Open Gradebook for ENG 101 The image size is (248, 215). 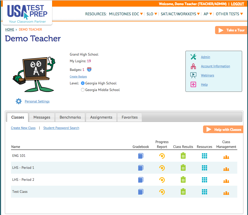141,156
